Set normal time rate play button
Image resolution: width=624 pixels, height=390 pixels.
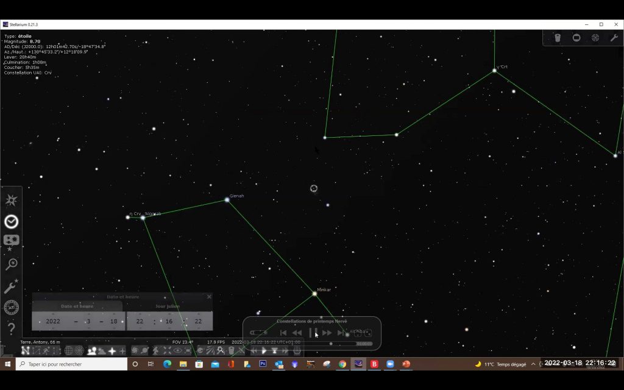[x=264, y=350]
